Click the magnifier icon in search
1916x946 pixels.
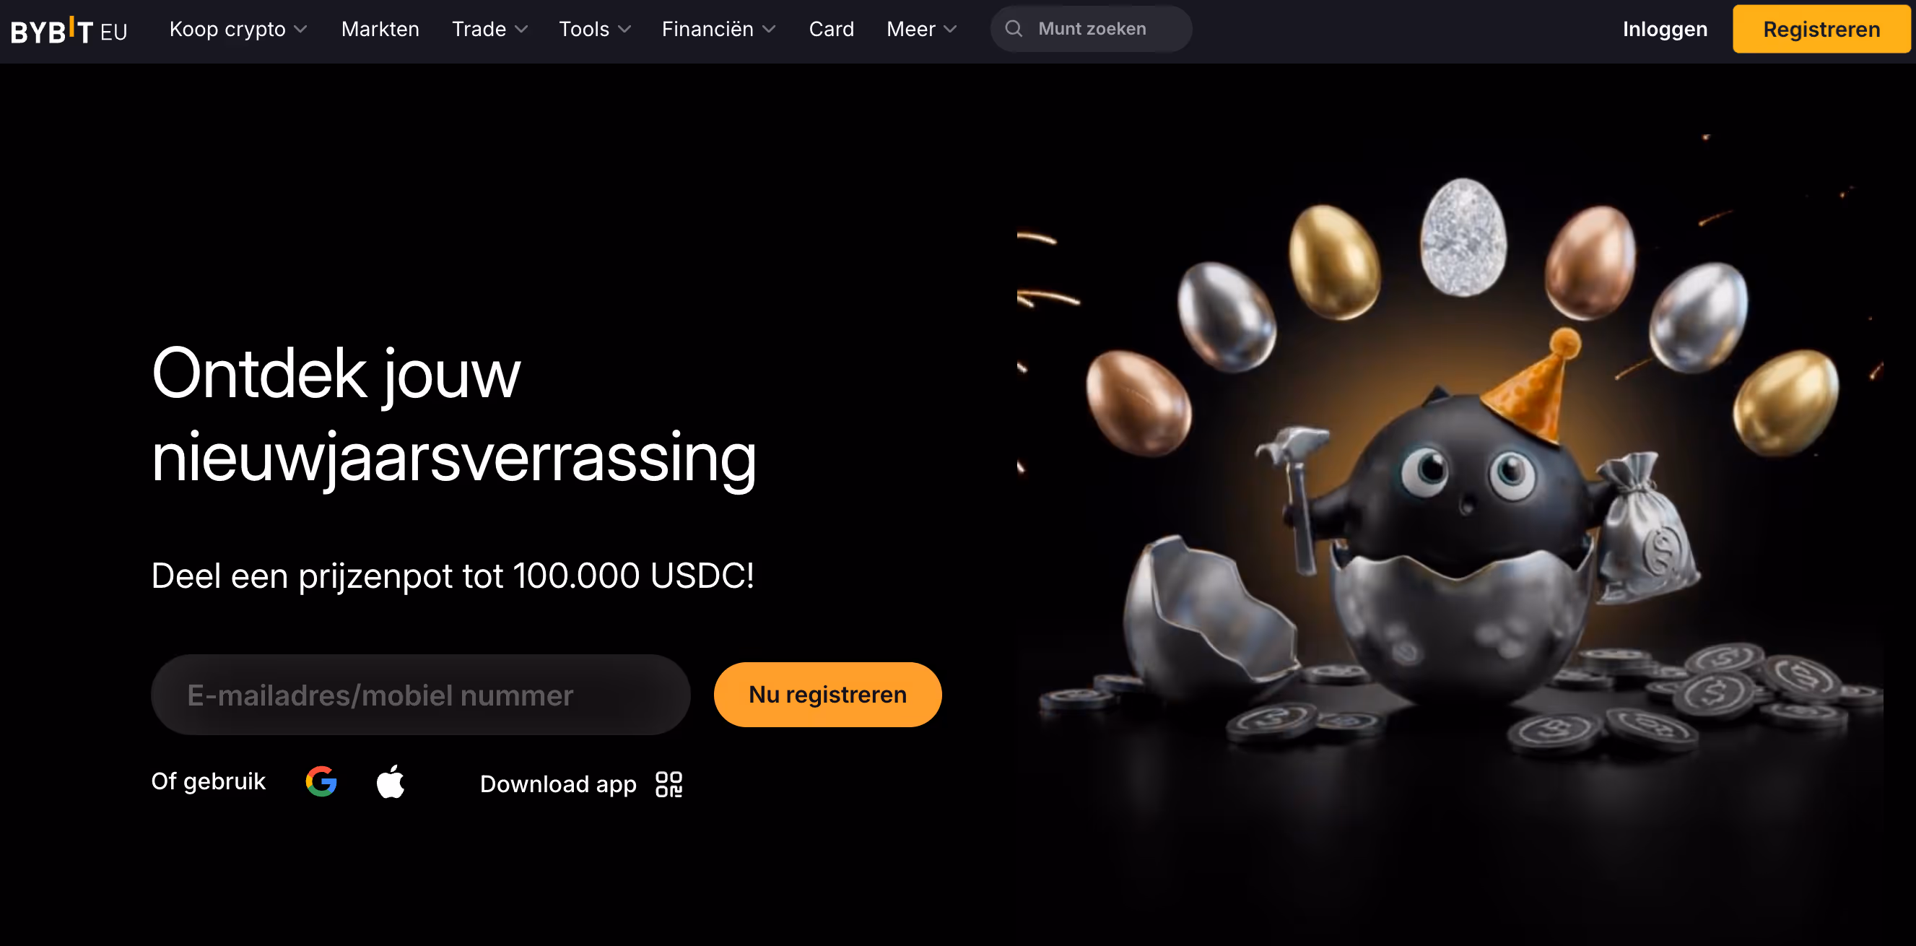(x=1013, y=29)
